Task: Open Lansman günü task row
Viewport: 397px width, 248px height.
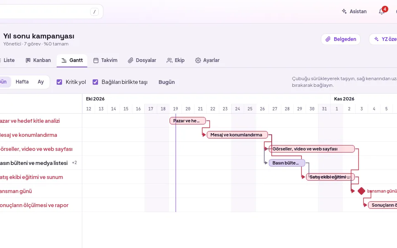Action: pyautogui.click(x=16, y=191)
